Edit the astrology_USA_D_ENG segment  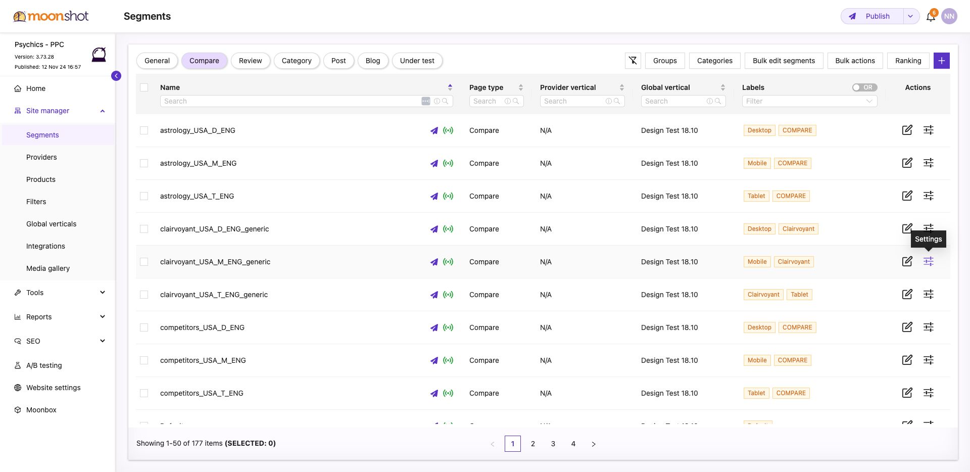(907, 130)
